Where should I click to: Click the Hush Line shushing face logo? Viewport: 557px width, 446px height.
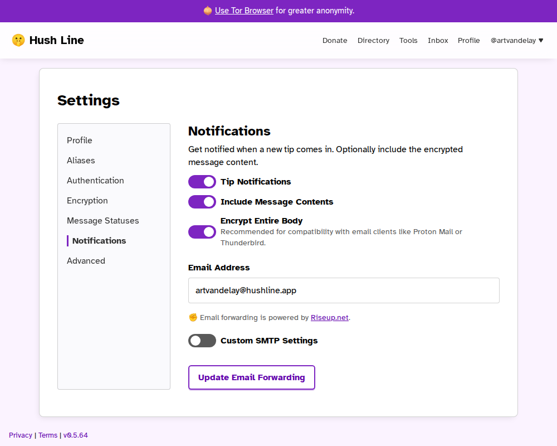click(x=18, y=40)
